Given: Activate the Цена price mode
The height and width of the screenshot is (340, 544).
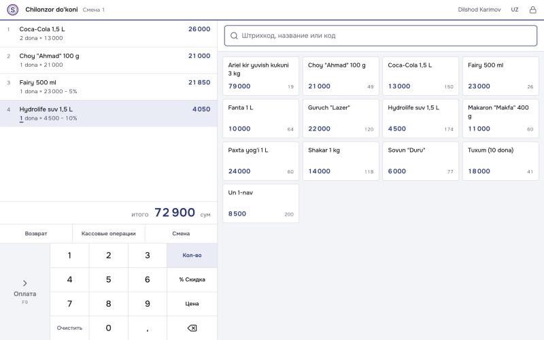Looking at the screenshot, I should coord(192,304).
